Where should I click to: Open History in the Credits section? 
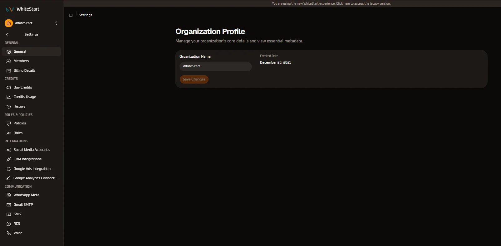pos(31,106)
